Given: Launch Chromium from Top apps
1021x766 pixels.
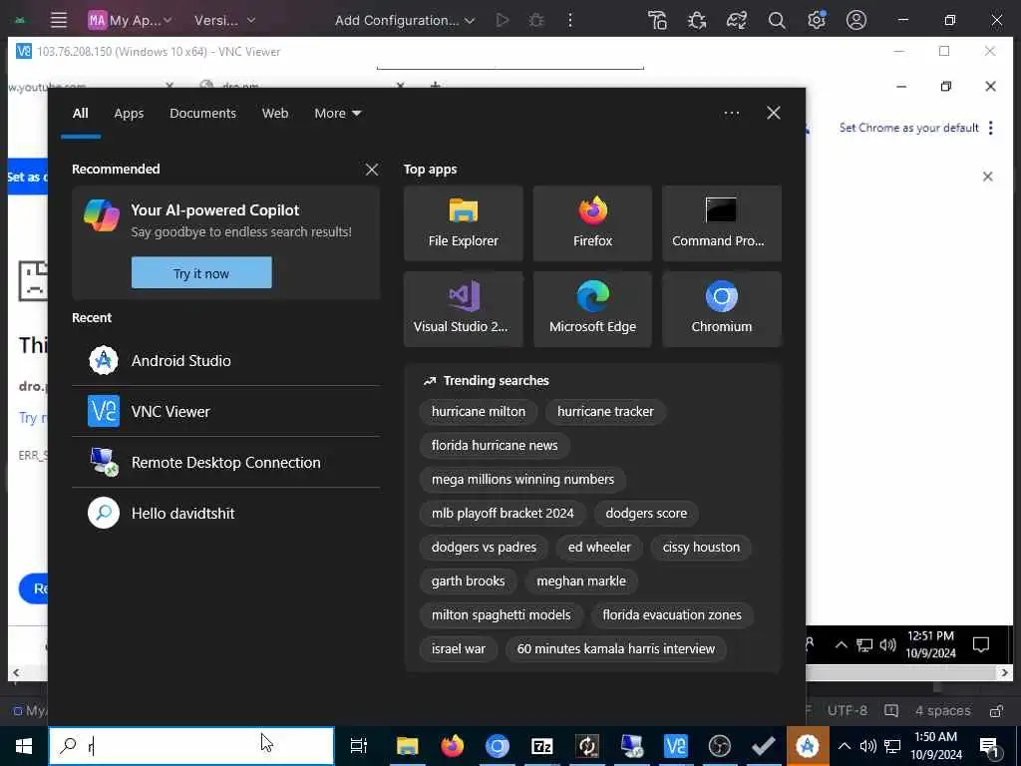Looking at the screenshot, I should tap(722, 309).
